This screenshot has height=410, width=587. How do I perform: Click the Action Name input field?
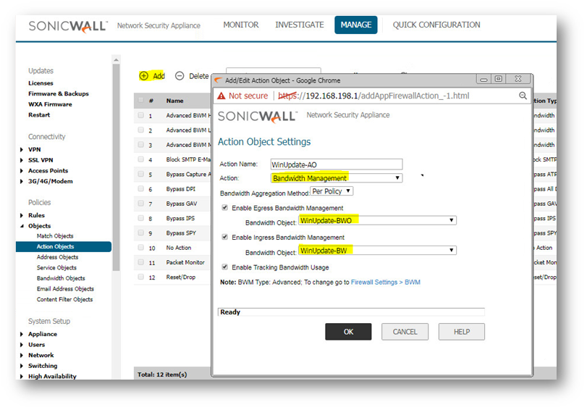click(x=336, y=164)
